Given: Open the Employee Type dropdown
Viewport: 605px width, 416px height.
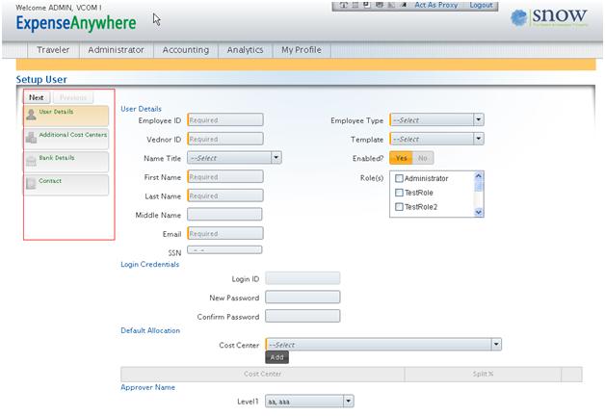Looking at the screenshot, I should 436,120.
